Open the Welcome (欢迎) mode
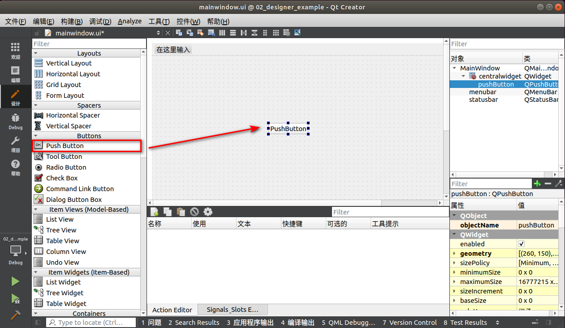The height and width of the screenshot is (328, 565). (x=15, y=50)
